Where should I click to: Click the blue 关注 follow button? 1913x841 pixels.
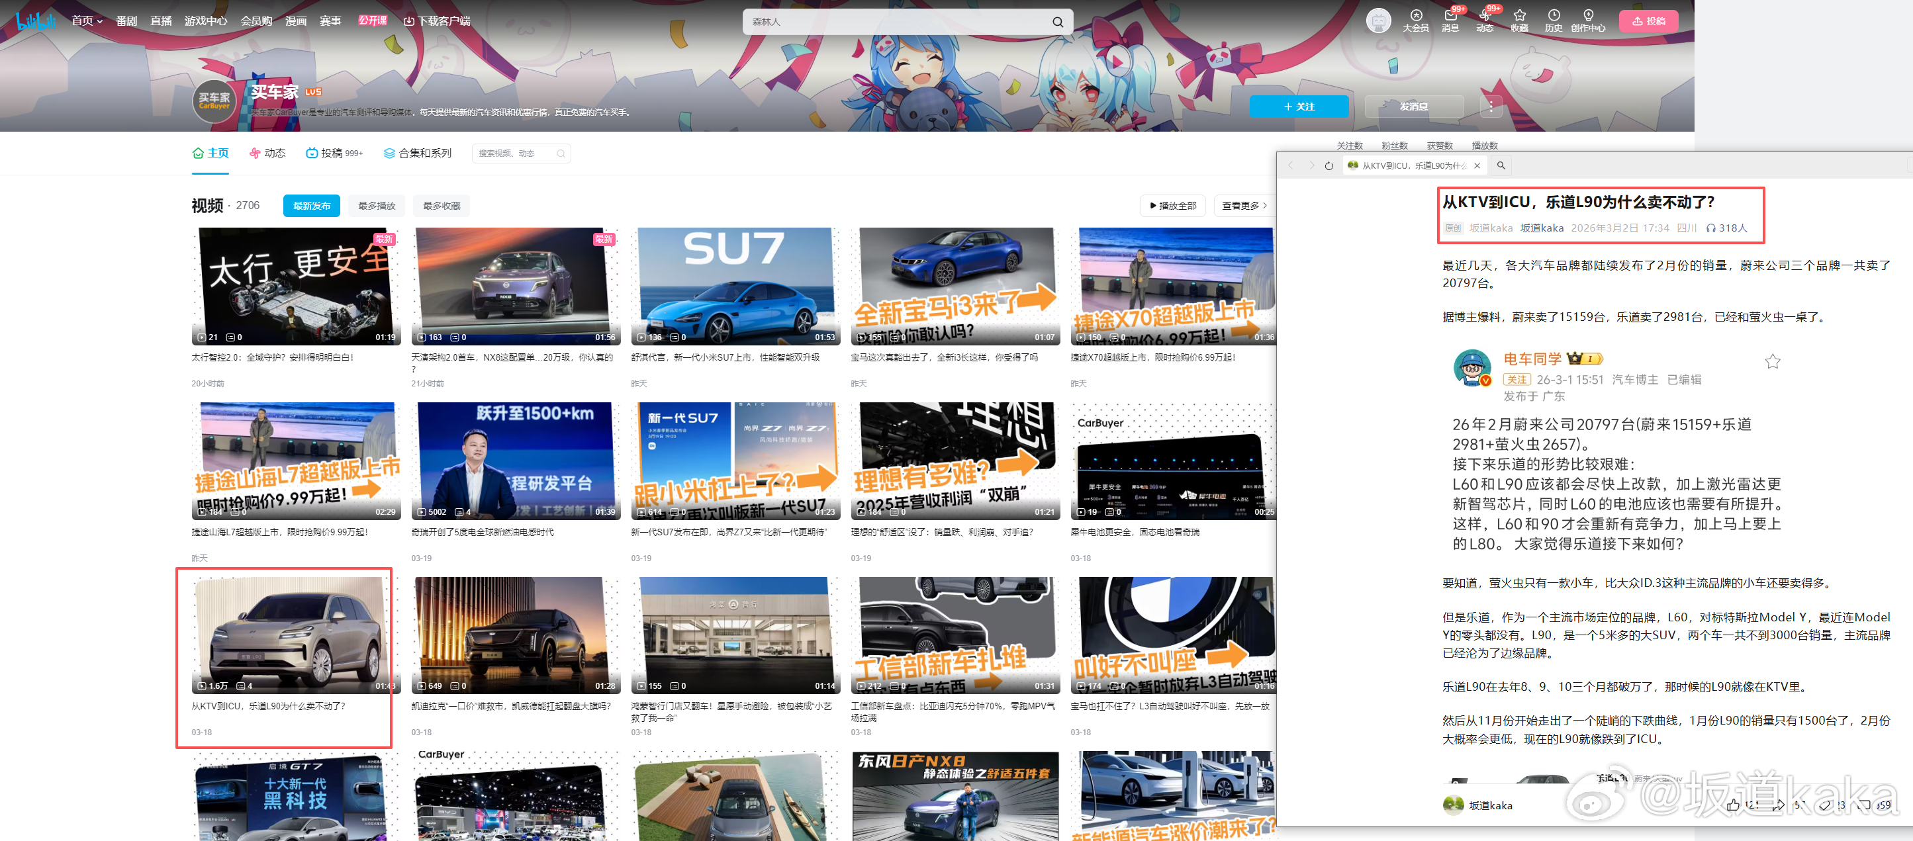pos(1298,106)
